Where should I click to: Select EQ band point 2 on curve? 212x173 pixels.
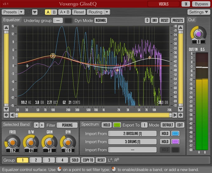point(53,56)
